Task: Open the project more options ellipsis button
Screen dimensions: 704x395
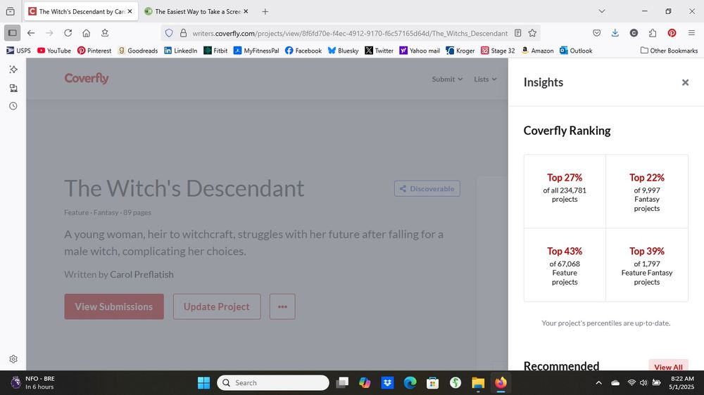Action: point(282,306)
